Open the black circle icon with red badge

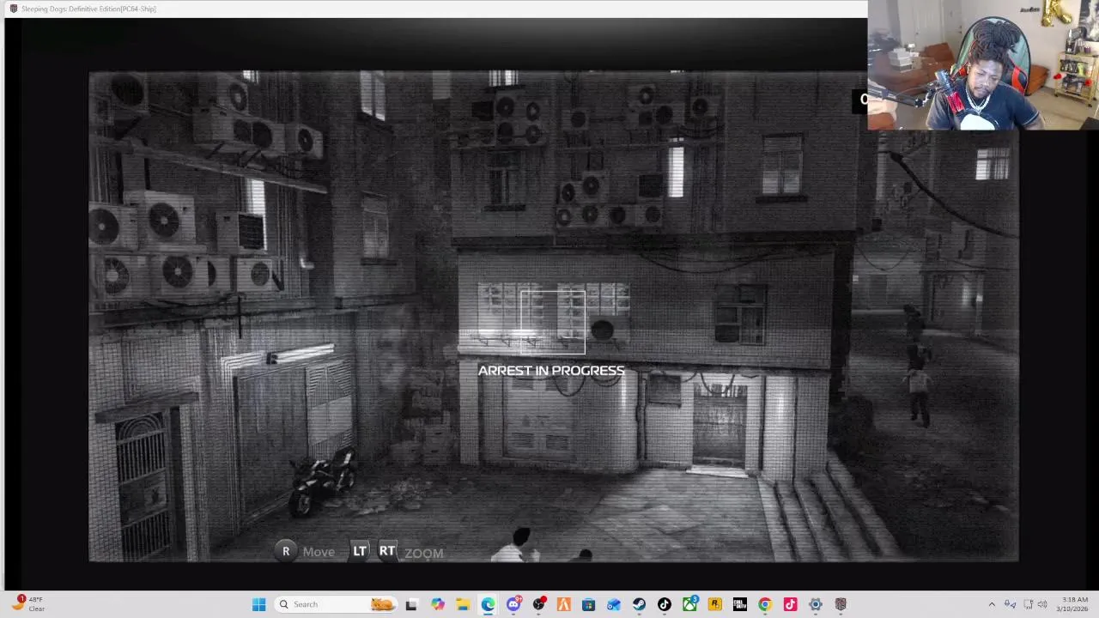pos(538,604)
